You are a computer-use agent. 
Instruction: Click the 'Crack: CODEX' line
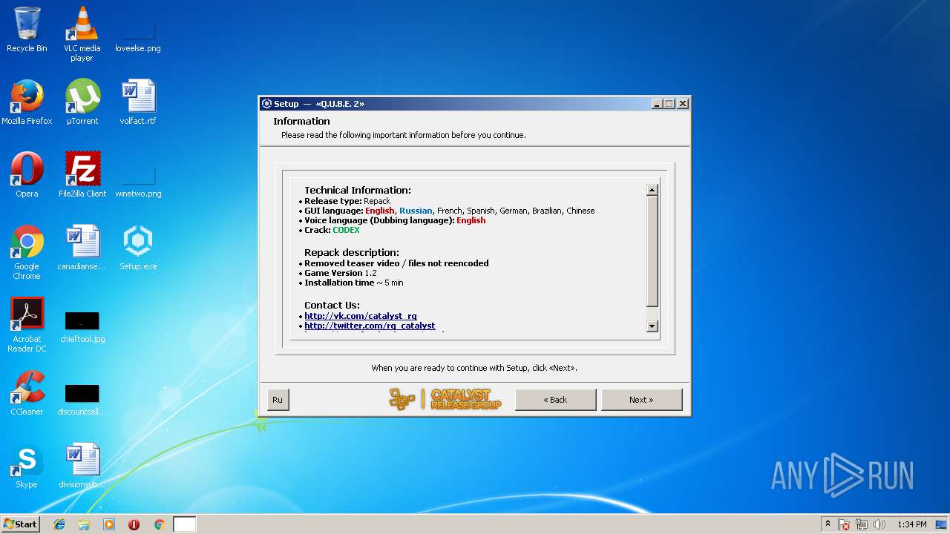pyautogui.click(x=332, y=230)
